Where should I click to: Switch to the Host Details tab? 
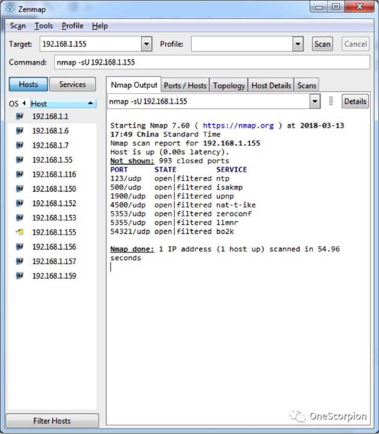click(x=271, y=85)
